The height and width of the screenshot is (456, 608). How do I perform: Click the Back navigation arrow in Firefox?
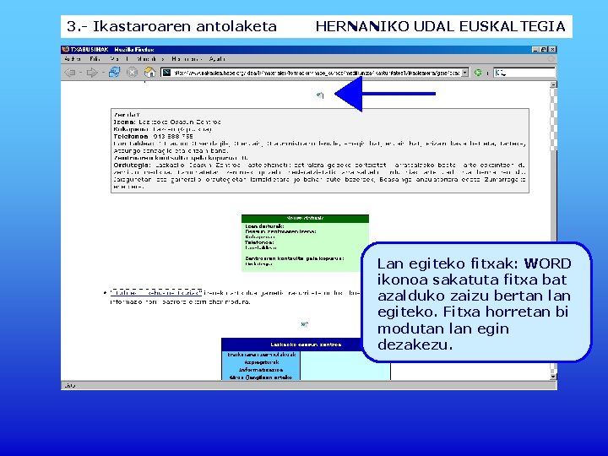point(70,73)
